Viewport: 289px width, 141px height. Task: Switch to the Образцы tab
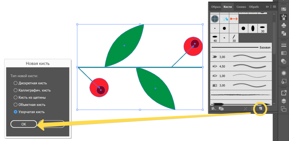click(216, 6)
